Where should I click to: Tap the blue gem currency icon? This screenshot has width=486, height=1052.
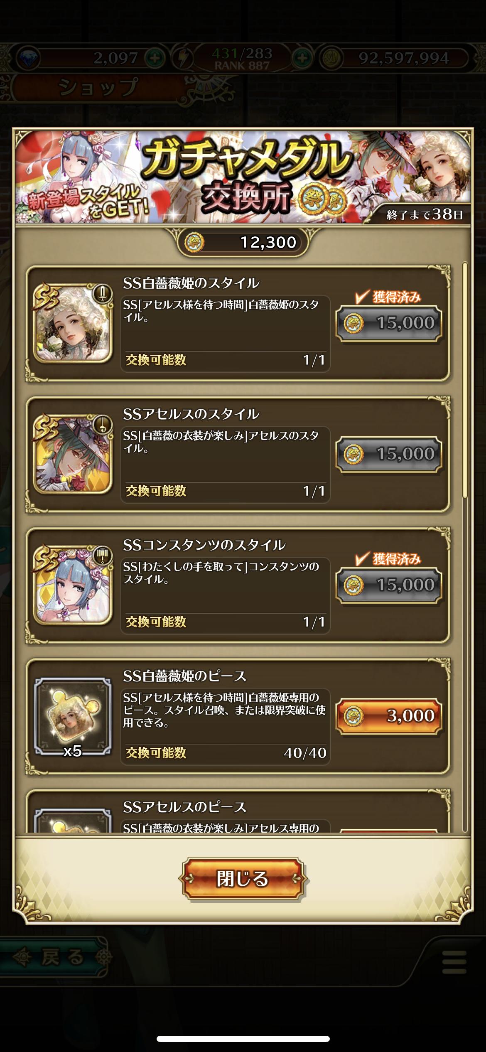tap(27, 58)
